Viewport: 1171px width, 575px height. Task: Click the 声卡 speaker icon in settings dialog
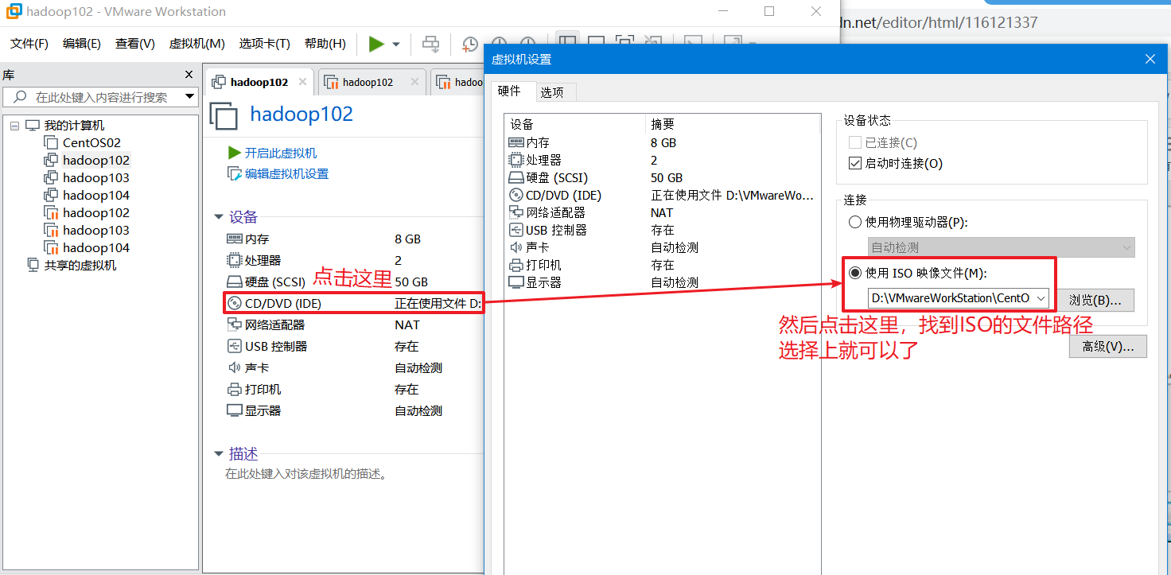tap(516, 247)
